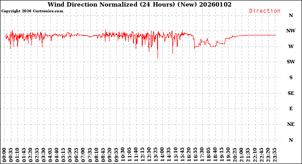
Task: Click the 02:20 time label
Action: click(31, 155)
